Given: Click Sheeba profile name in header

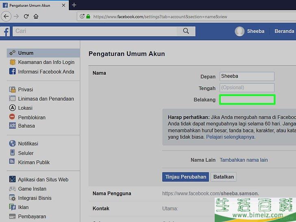Looking at the screenshot, I should 256,31.
